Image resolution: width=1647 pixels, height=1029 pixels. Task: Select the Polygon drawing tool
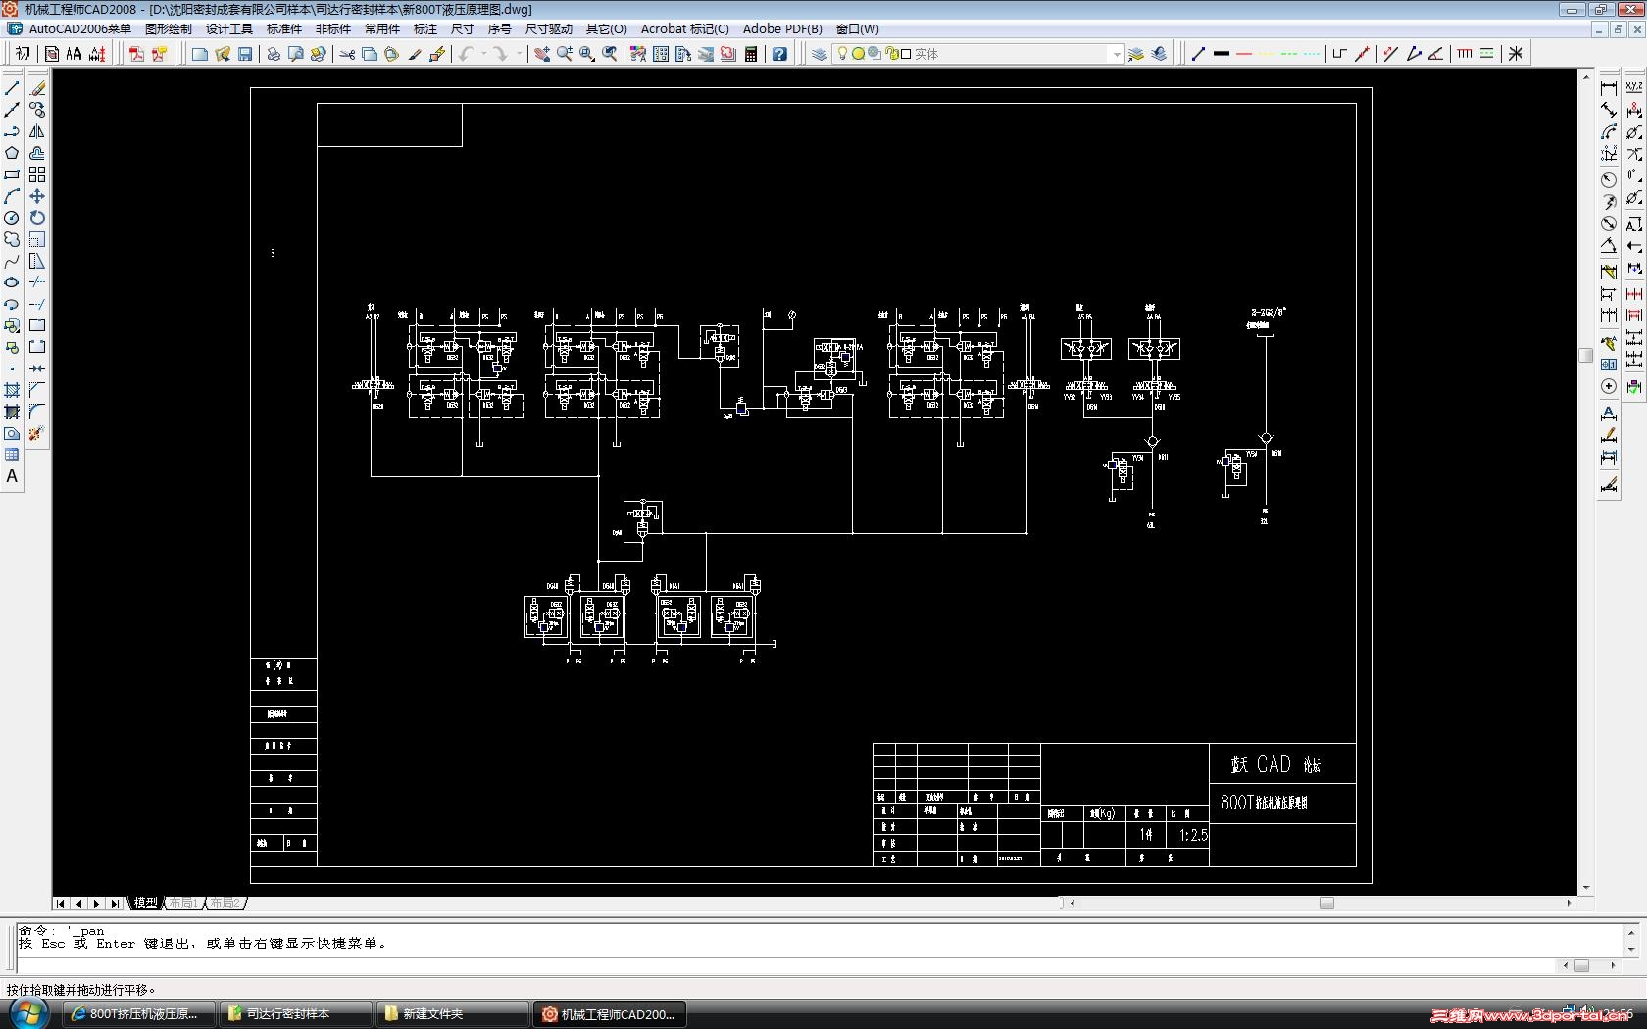[12, 153]
